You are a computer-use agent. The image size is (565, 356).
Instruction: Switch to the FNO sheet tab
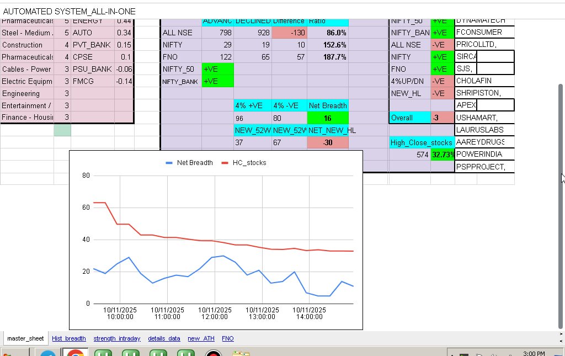[228, 338]
